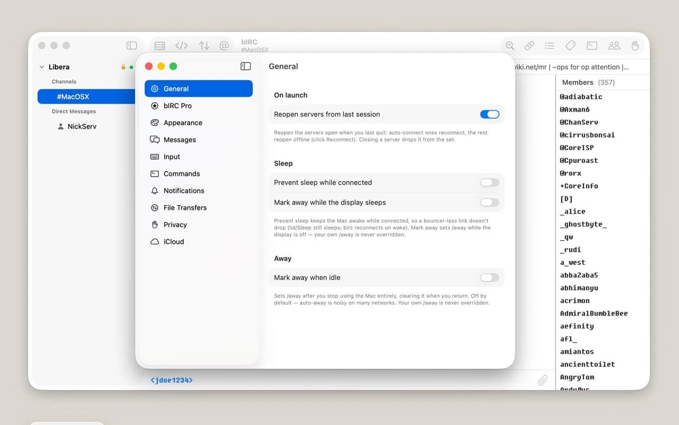This screenshot has width=679, height=425.
Task: Turn off Reopen servers from last session
Action: coord(489,114)
